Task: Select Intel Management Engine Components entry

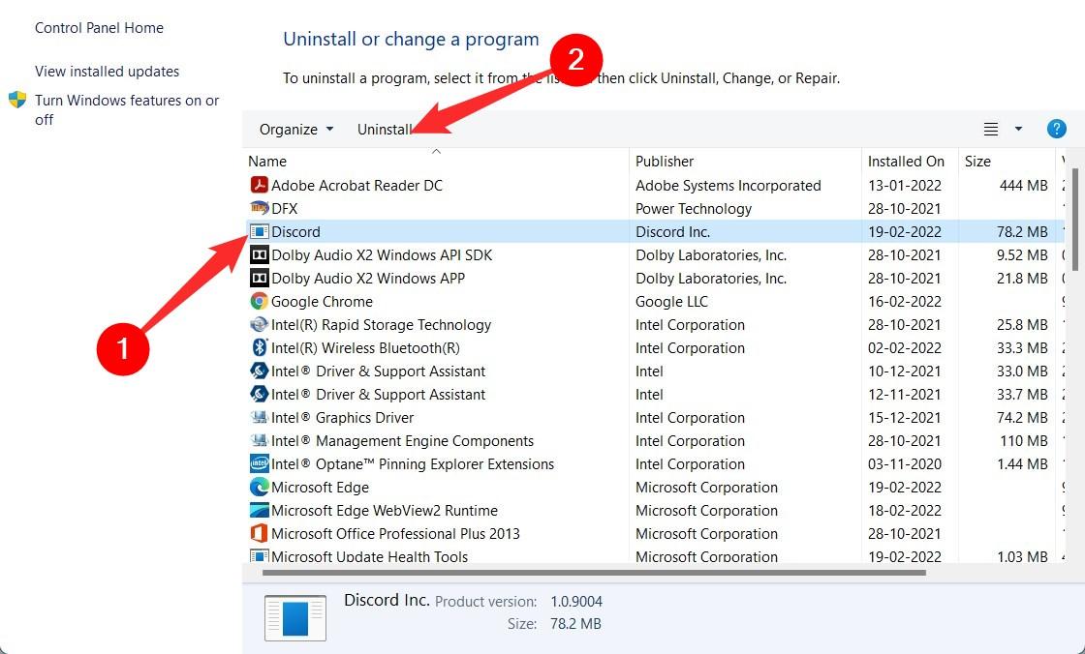Action: pos(403,440)
